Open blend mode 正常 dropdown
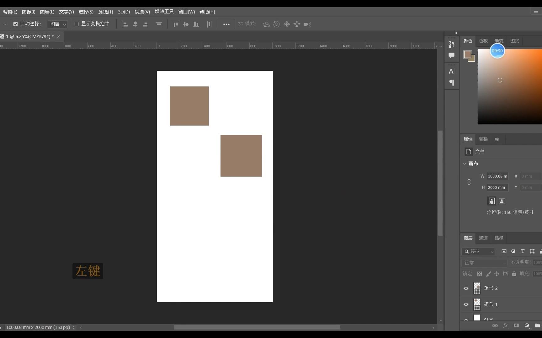The image size is (542, 338). (484, 263)
